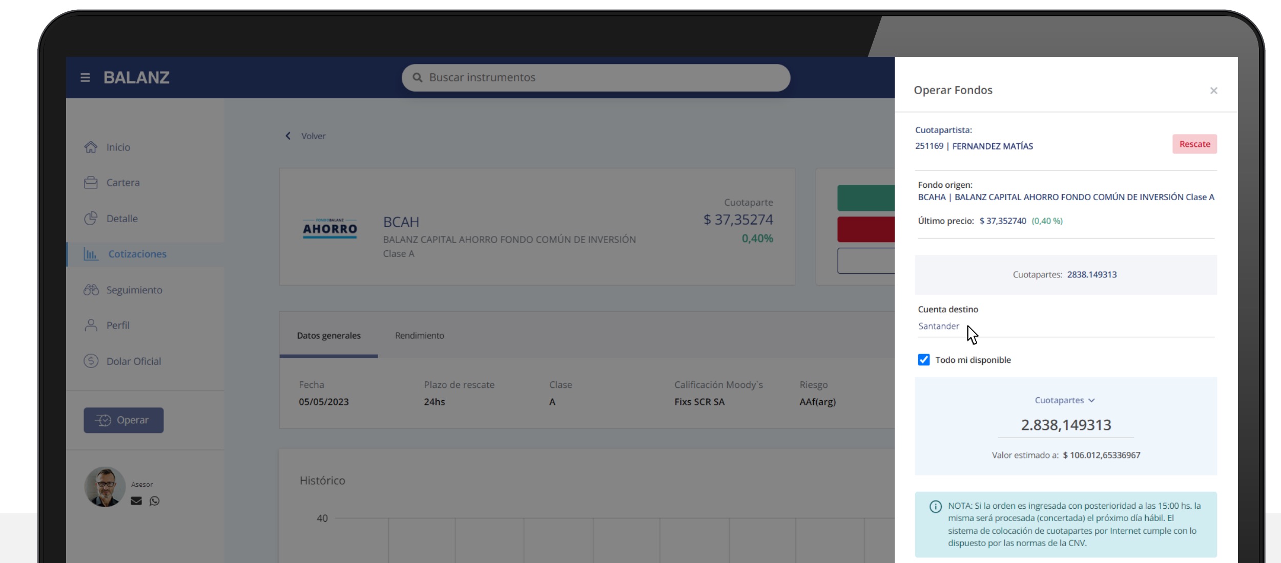Click the Cartera briefcase icon

pos(91,182)
